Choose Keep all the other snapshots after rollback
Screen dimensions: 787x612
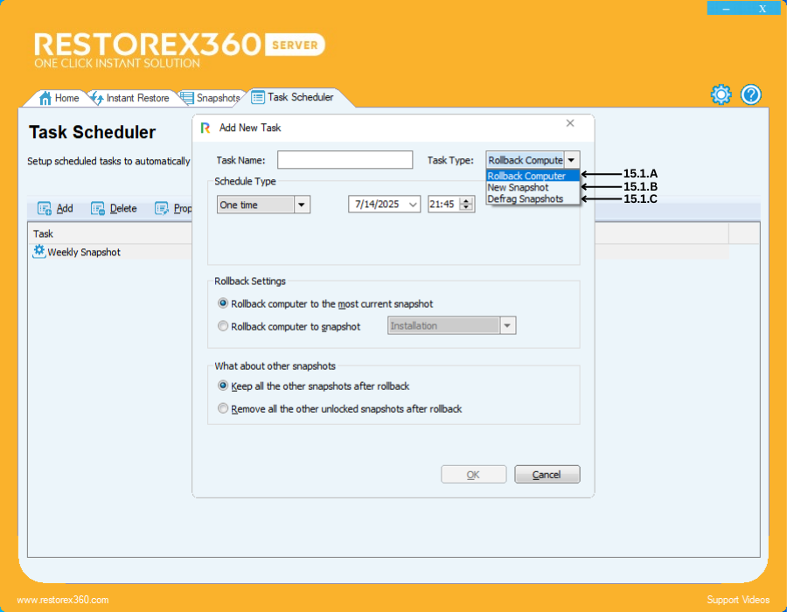click(x=223, y=386)
